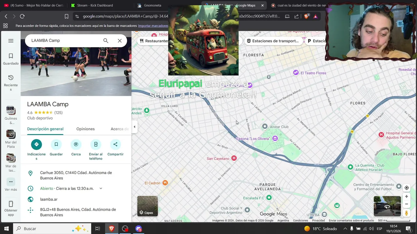This screenshot has height=234, width=417.
Task: Click the bookmark icon beside address bar
Action: tap(66, 16)
